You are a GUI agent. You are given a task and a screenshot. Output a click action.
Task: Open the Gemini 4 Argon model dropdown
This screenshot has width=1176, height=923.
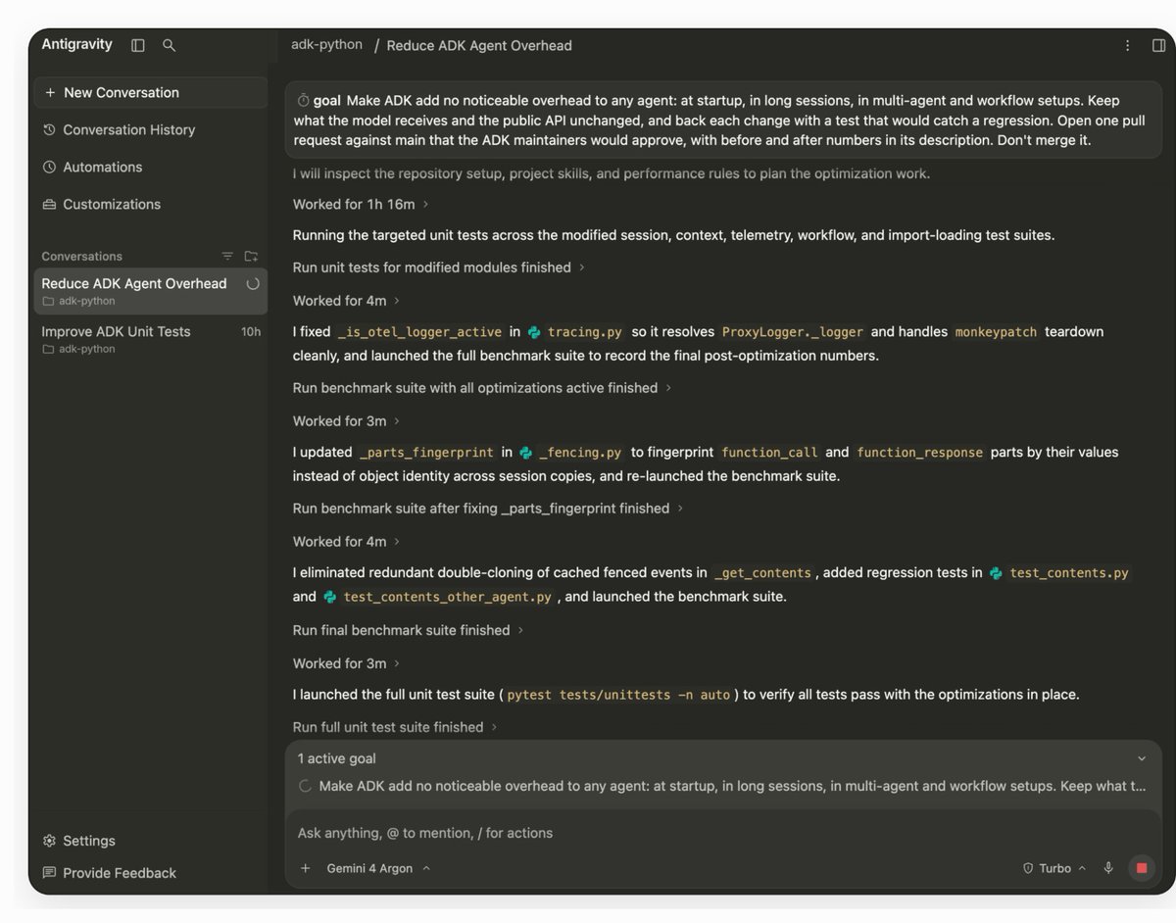[378, 868]
